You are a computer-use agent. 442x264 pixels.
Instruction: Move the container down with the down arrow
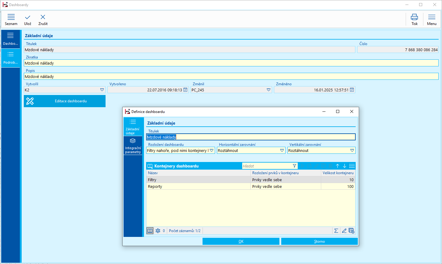point(345,166)
